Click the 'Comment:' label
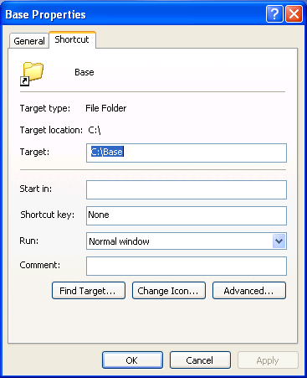The width and height of the screenshot is (307, 378). (x=40, y=265)
